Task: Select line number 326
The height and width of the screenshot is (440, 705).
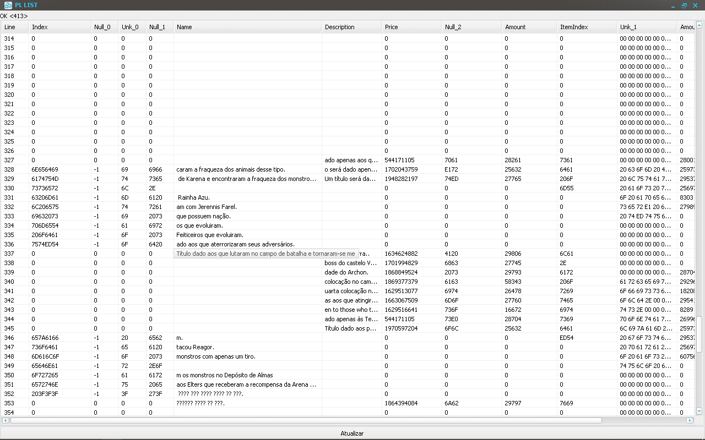Action: click(x=15, y=151)
